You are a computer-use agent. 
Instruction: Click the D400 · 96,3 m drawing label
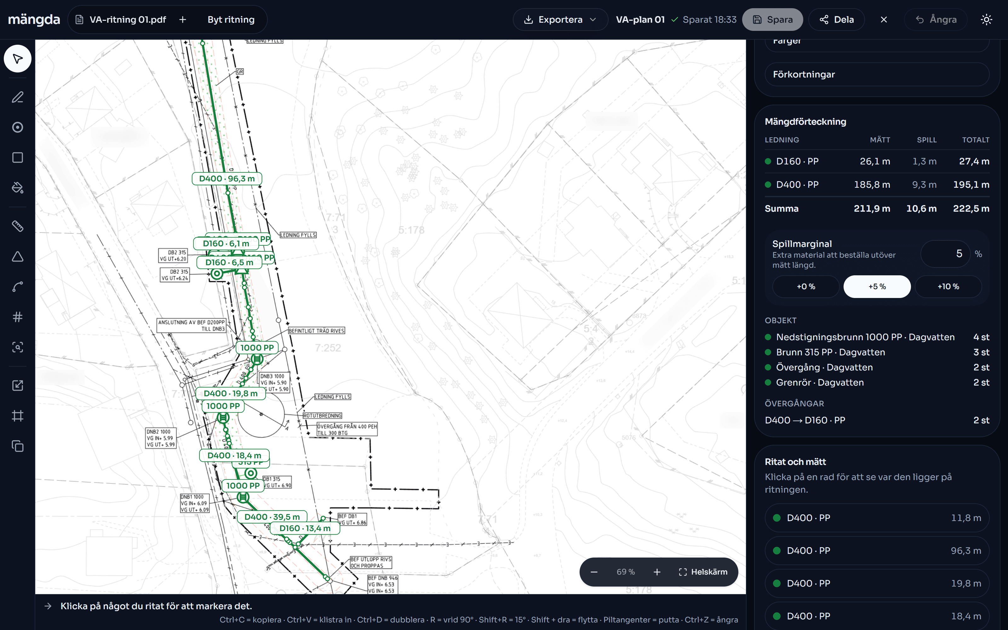(226, 179)
